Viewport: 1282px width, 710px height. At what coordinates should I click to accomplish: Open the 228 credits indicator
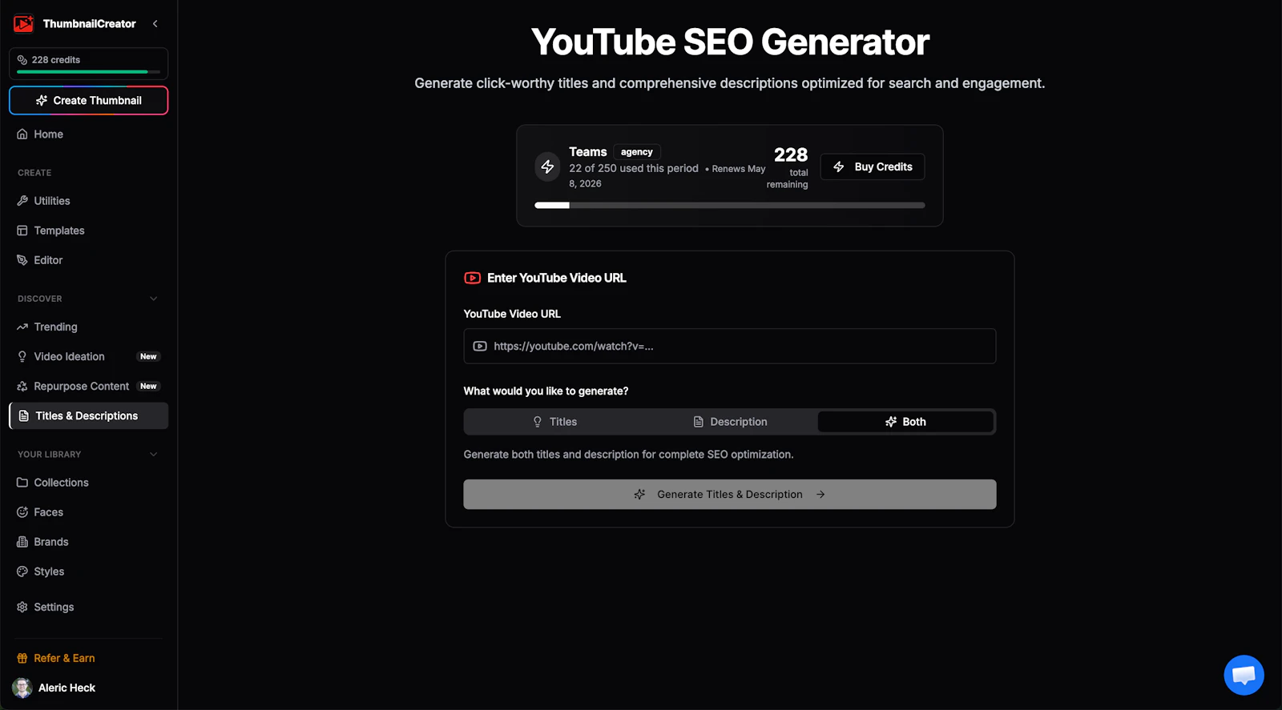click(x=89, y=63)
